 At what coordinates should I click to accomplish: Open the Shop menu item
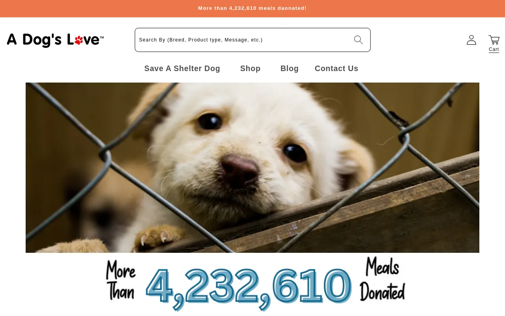click(x=250, y=68)
